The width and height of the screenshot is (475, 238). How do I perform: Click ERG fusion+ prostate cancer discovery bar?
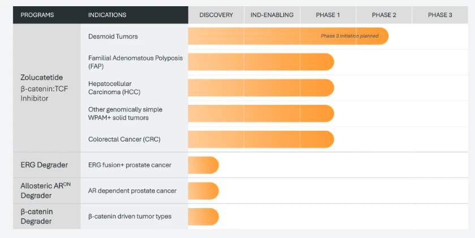pyautogui.click(x=203, y=165)
